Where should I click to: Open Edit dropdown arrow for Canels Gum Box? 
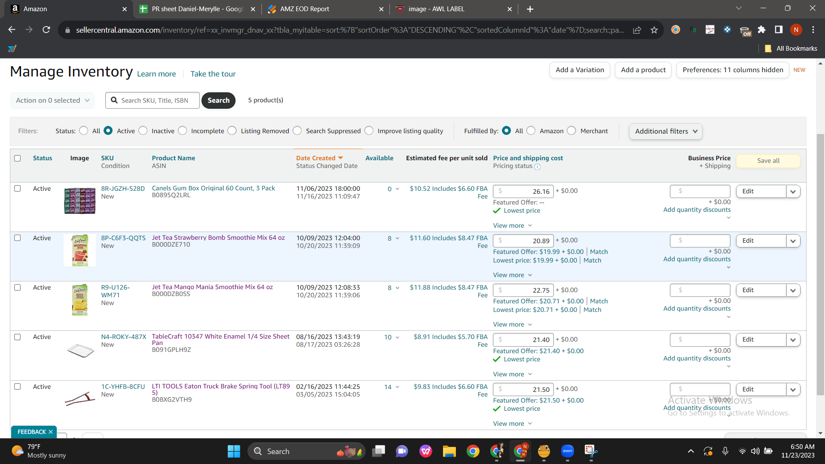(x=793, y=192)
